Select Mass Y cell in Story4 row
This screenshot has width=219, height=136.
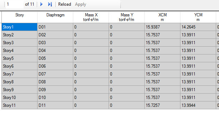127,51
